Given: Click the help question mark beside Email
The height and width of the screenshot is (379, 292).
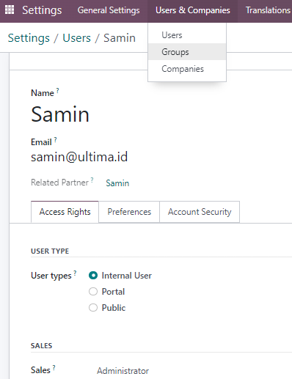Looking at the screenshot, I should (56, 140).
